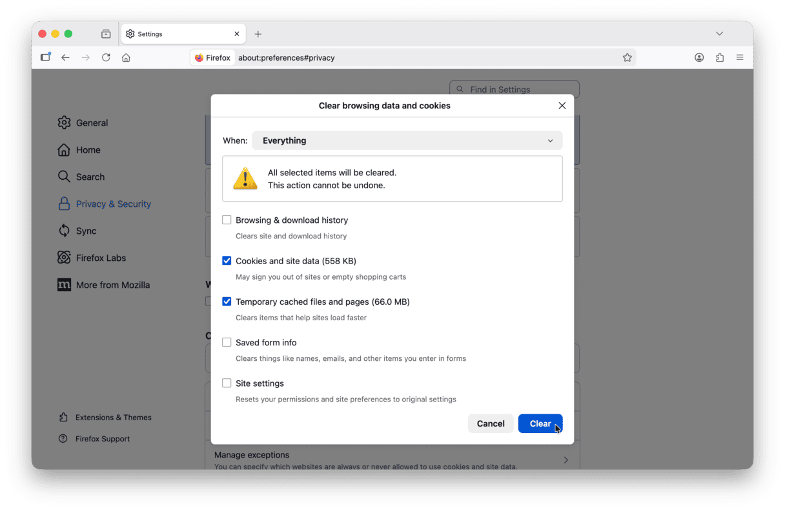The height and width of the screenshot is (511, 785).
Task: Click the Find in Settings search field
Action: [514, 89]
